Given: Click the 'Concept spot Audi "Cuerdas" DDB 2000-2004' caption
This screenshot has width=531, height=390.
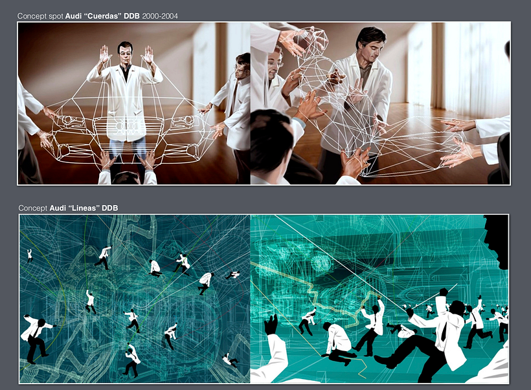Looking at the screenshot, I should pyautogui.click(x=98, y=16).
